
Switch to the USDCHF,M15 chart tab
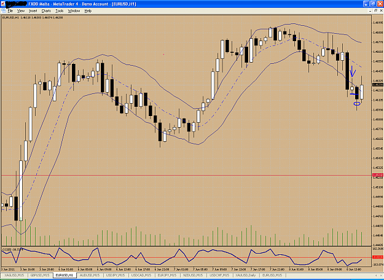219,275
